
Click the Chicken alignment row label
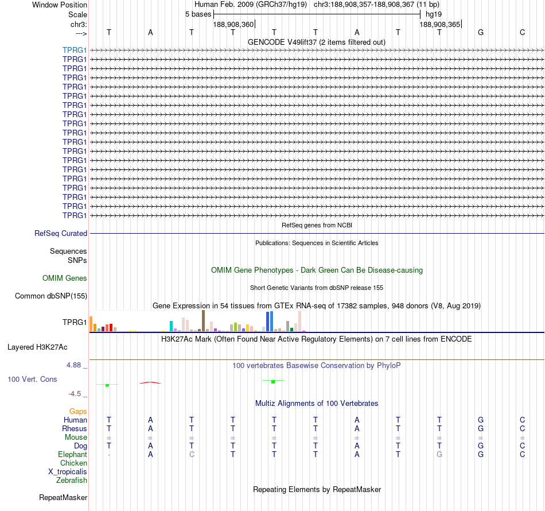pos(73,463)
